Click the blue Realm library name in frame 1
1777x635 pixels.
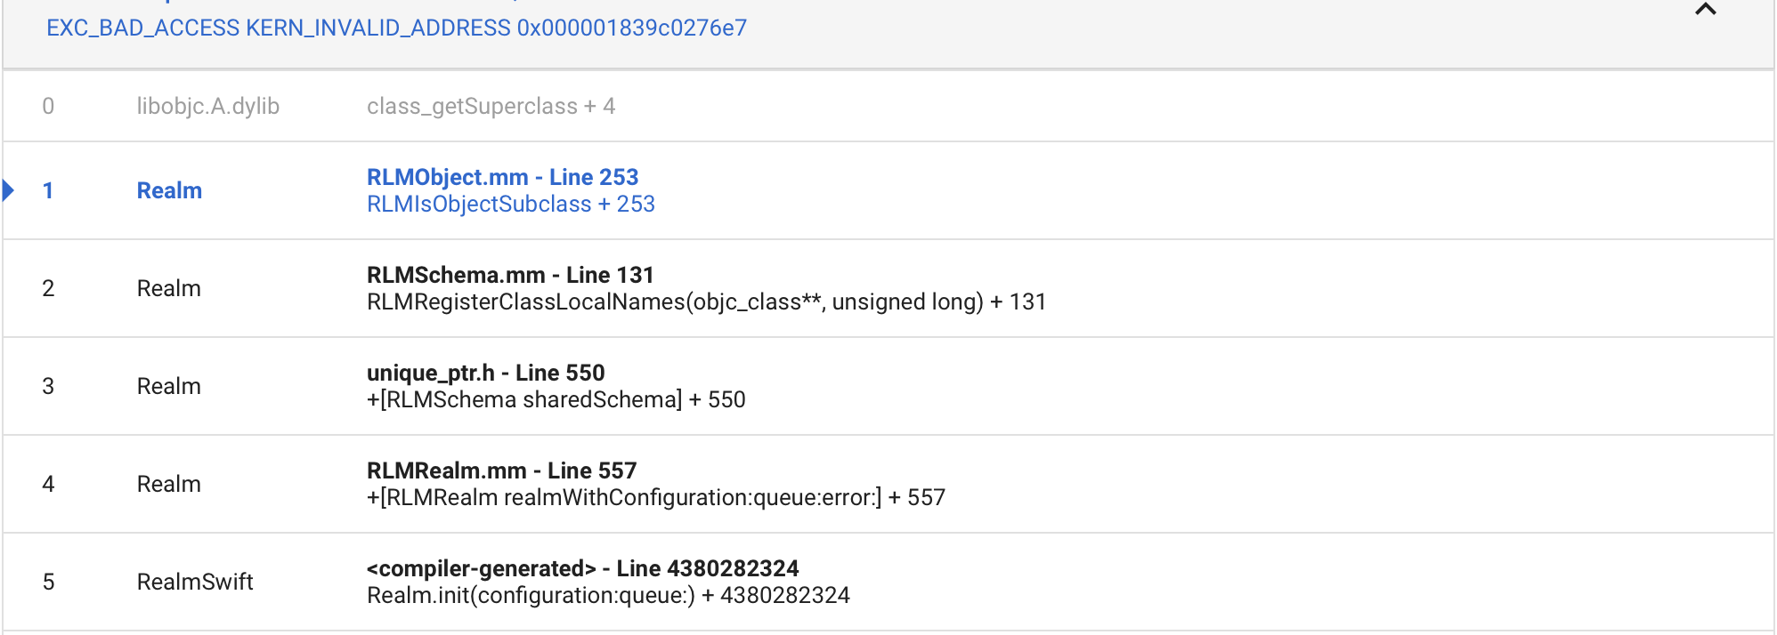[169, 190]
